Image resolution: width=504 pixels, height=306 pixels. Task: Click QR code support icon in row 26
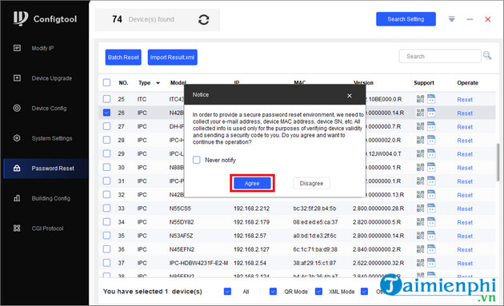point(421,113)
